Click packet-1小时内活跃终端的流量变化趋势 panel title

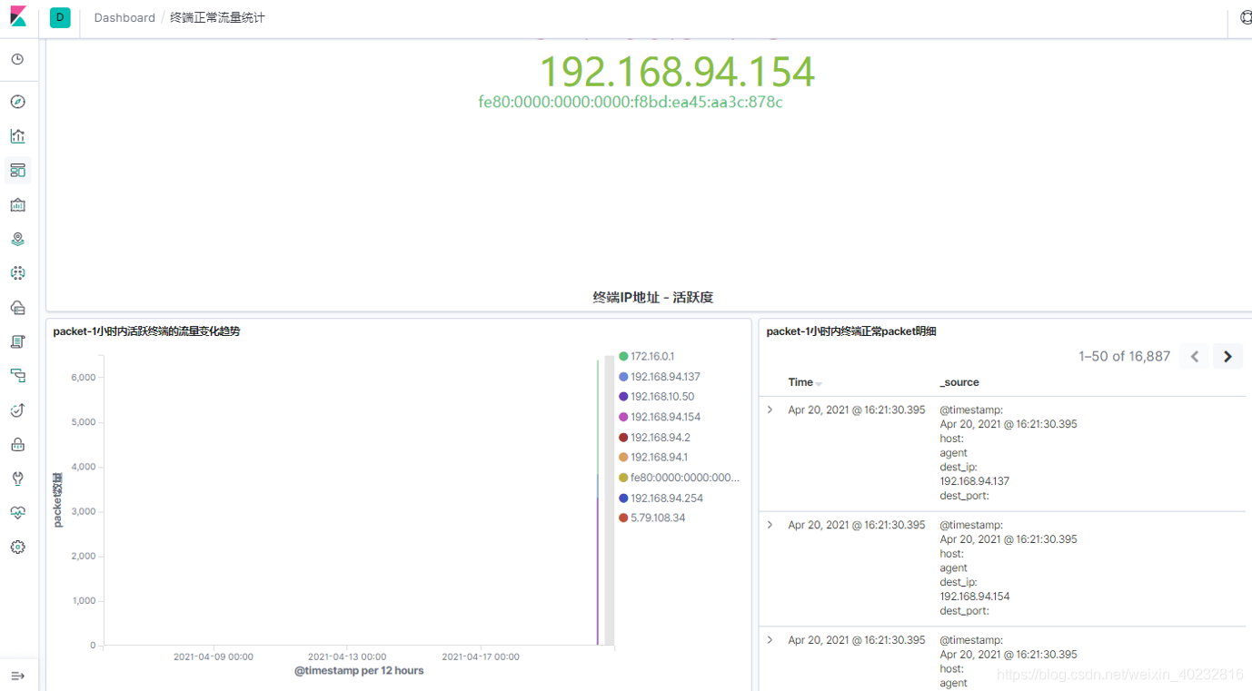pyautogui.click(x=147, y=331)
